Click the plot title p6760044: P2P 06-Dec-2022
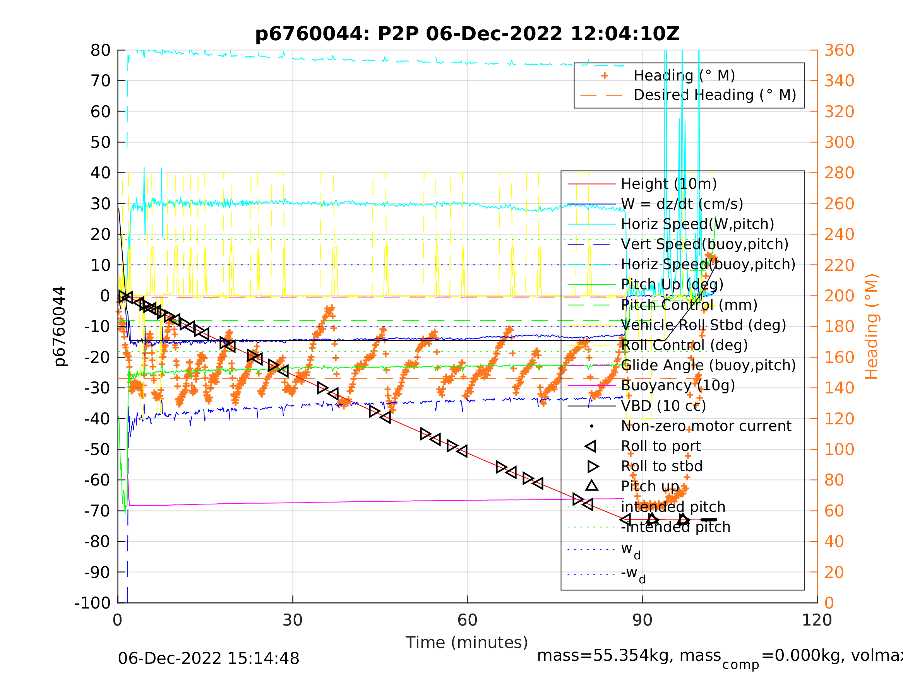903x677 pixels. 467,34
